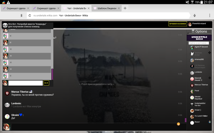Click Lordonio name in chat message
Viewport: 214px width, 133px height.
pos(16,103)
